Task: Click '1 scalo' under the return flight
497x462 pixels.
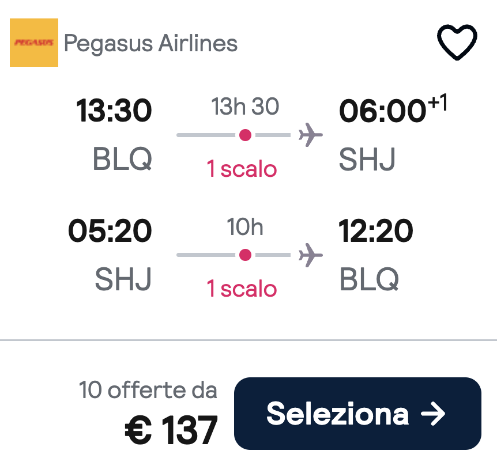Action: click(241, 289)
